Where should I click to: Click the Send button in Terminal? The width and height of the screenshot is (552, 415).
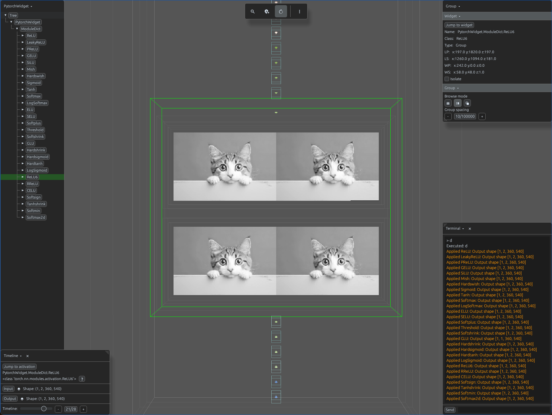450,410
